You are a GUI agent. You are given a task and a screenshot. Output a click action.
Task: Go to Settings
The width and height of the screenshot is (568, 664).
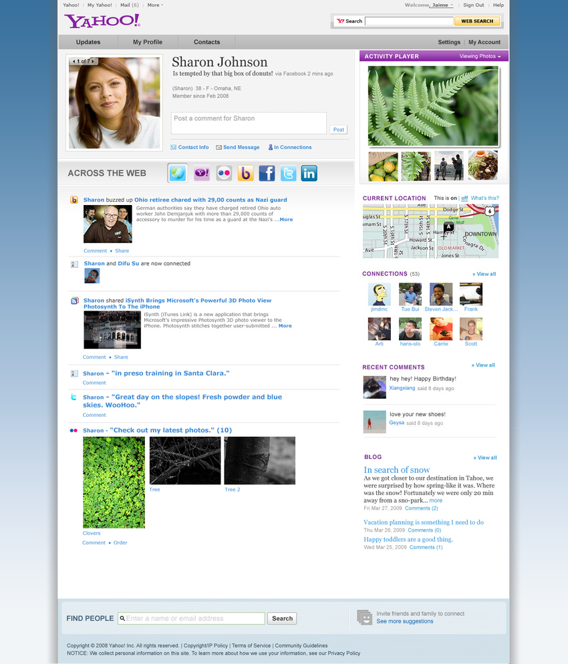[x=449, y=42]
